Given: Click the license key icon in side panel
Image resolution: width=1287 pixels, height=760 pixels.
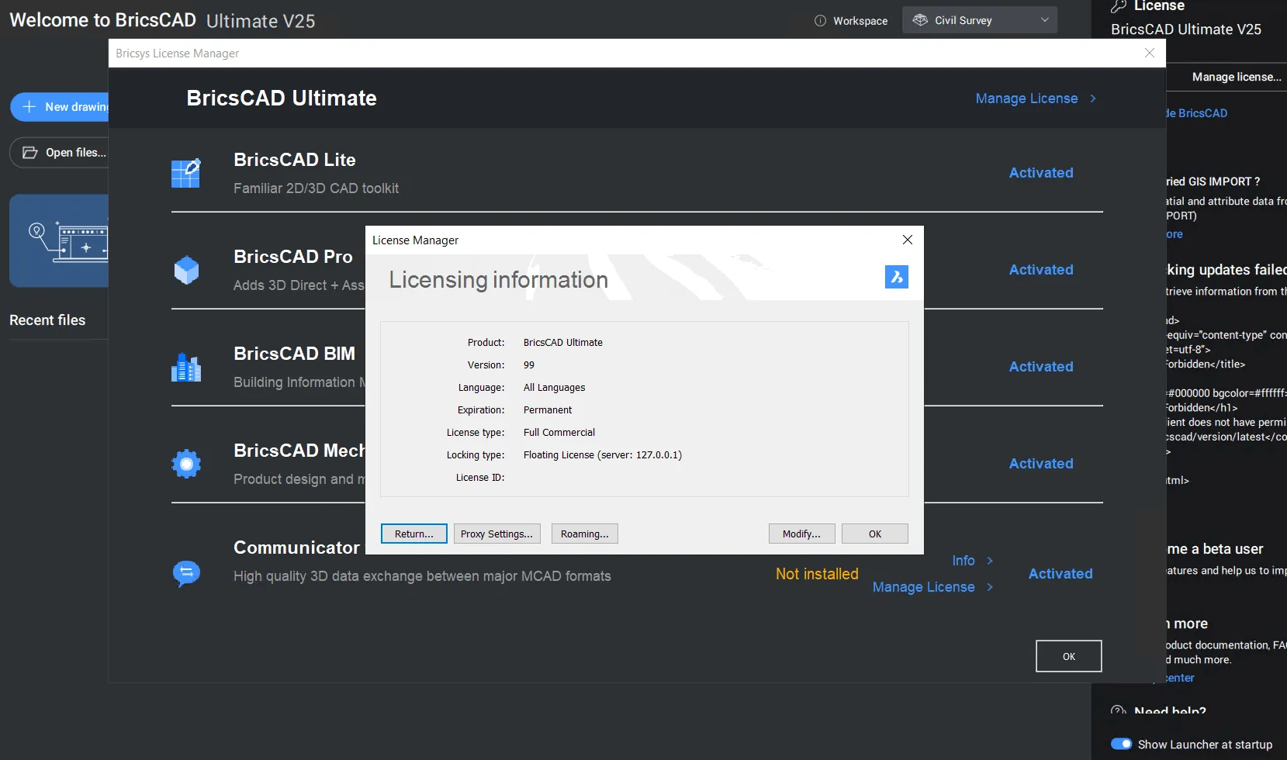Looking at the screenshot, I should pyautogui.click(x=1118, y=7).
